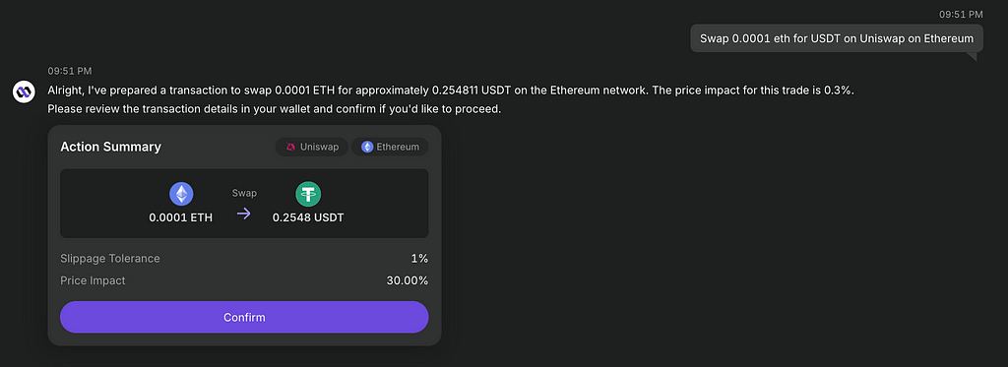Click the 09:51 PM timestamp above user message
The height and width of the screenshot is (367, 1008).
click(x=961, y=14)
